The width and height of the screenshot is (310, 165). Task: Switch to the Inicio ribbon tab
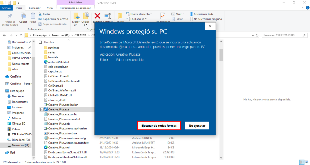pyautogui.click(x=19, y=8)
